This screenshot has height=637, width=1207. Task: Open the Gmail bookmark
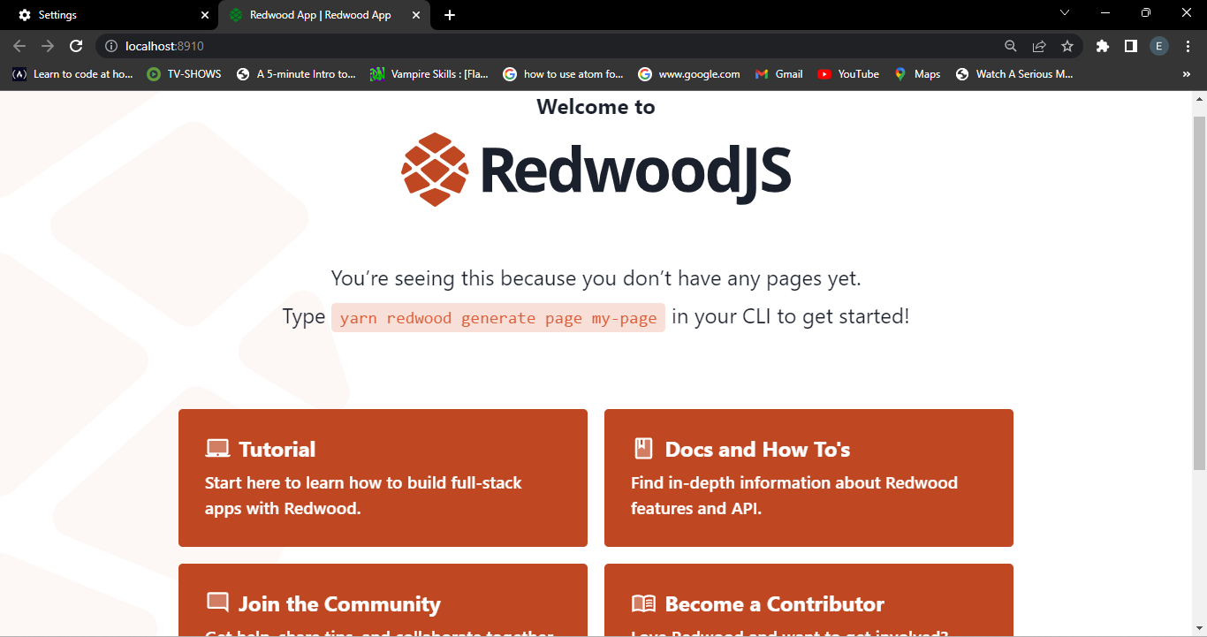point(778,74)
